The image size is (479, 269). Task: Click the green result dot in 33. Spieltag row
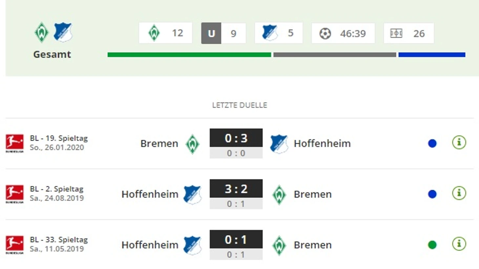(432, 245)
